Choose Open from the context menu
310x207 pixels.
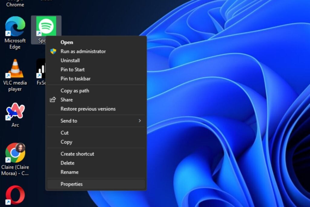[x=67, y=42]
